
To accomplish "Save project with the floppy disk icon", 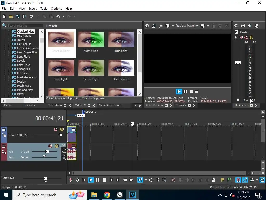I will tap(17, 16).
